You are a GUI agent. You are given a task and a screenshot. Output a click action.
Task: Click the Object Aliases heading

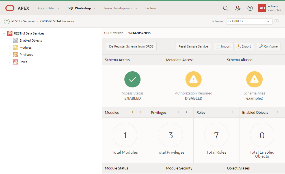click(x=238, y=168)
